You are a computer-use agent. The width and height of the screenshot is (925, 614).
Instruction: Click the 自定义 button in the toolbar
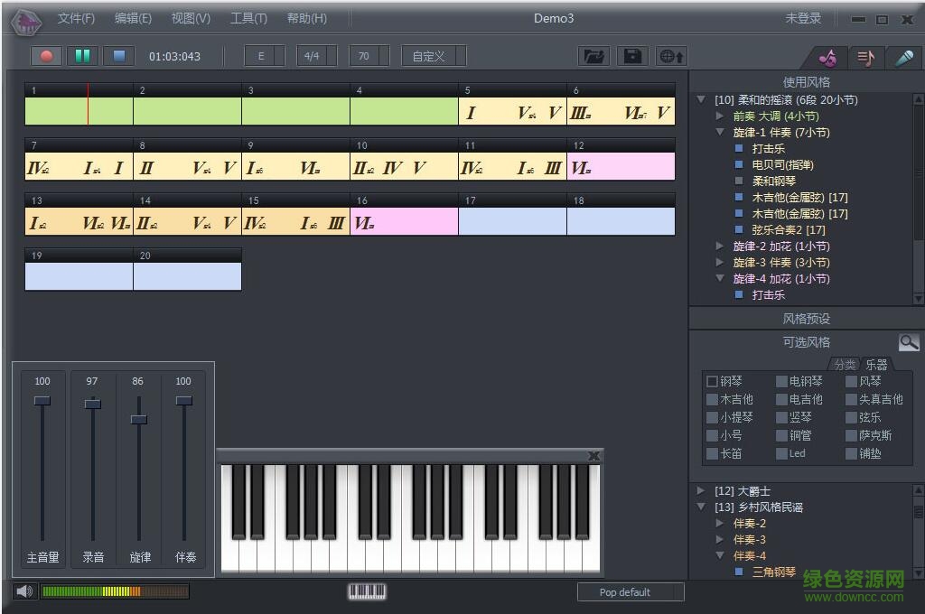(x=431, y=56)
